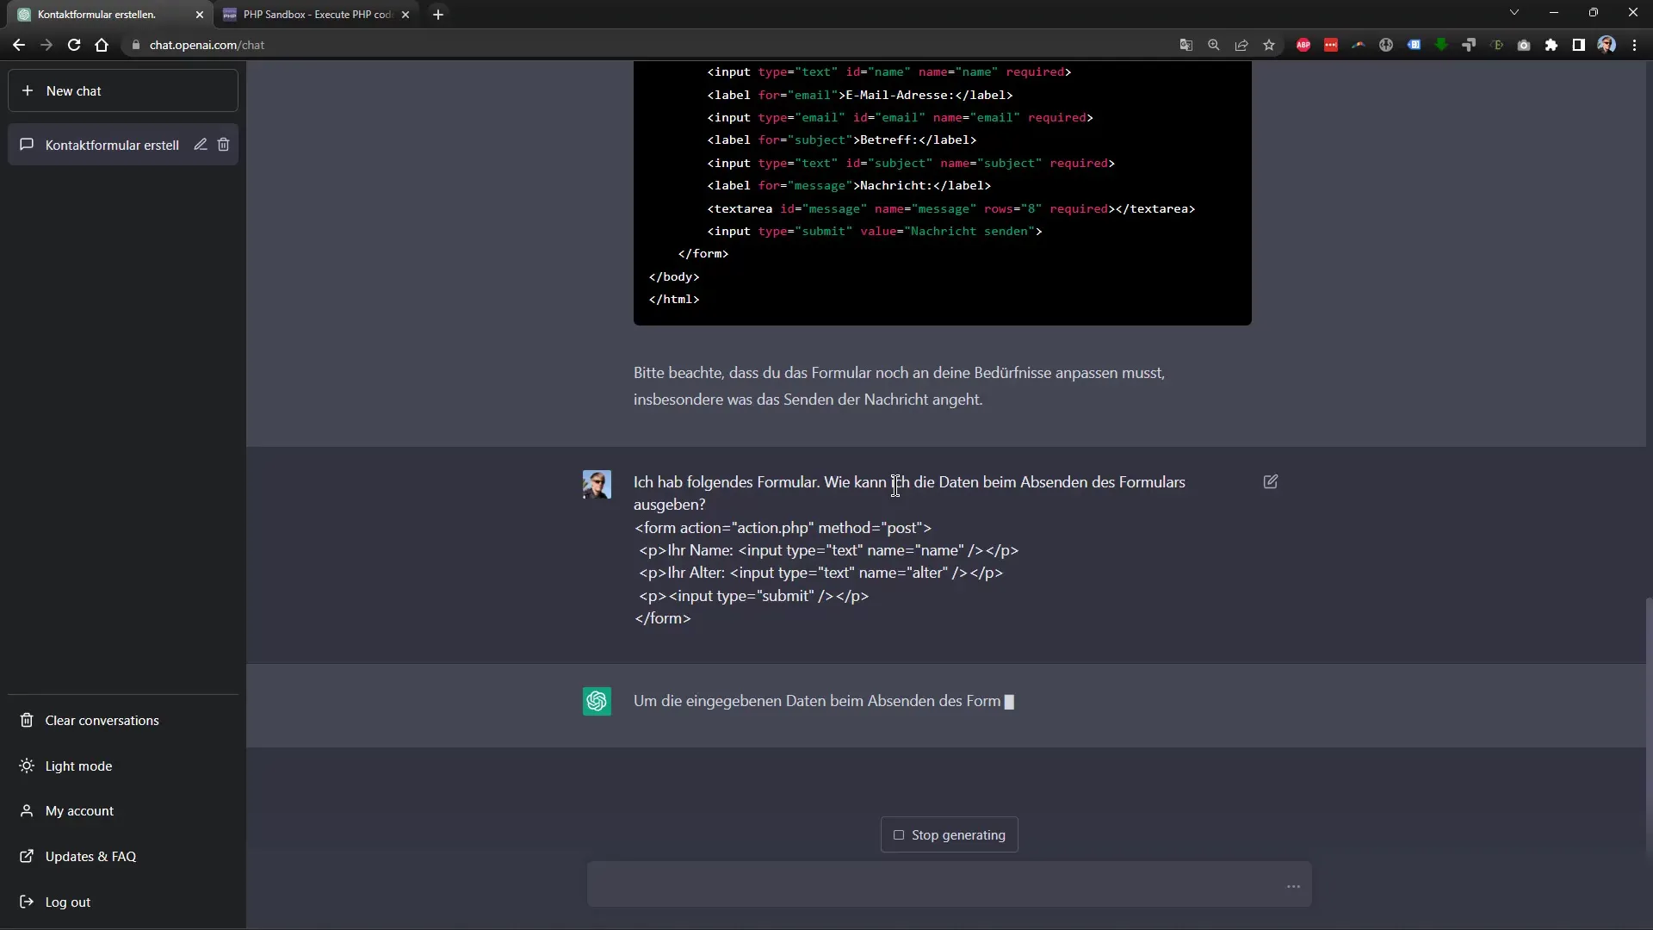This screenshot has height=930, width=1653.
Task: Click the Kontaktformular erstell conversation
Action: 111,144
